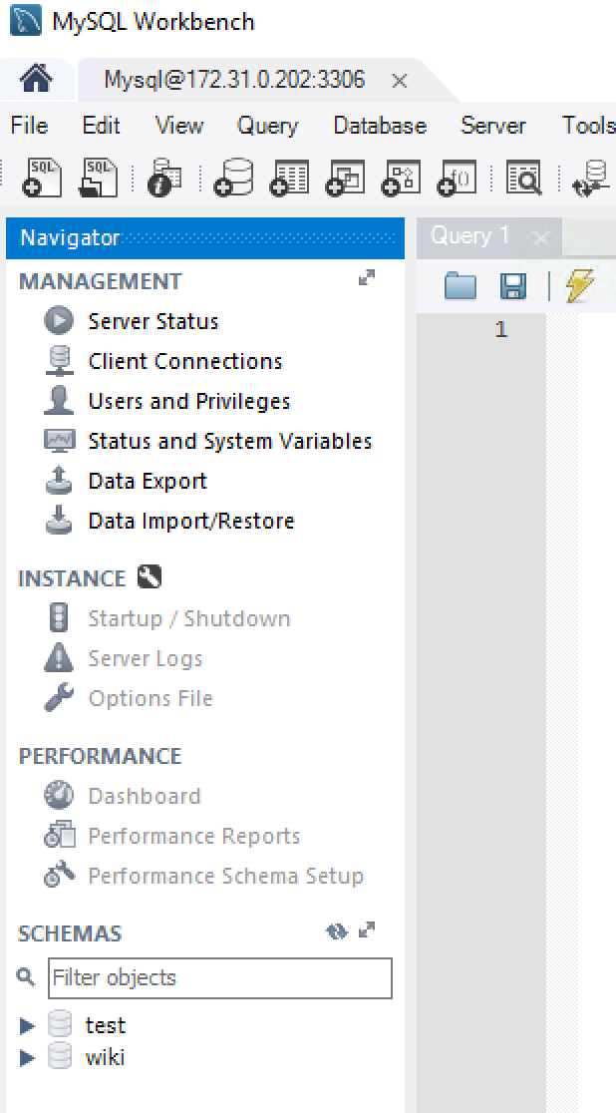Close the Query 1 tab

click(541, 237)
